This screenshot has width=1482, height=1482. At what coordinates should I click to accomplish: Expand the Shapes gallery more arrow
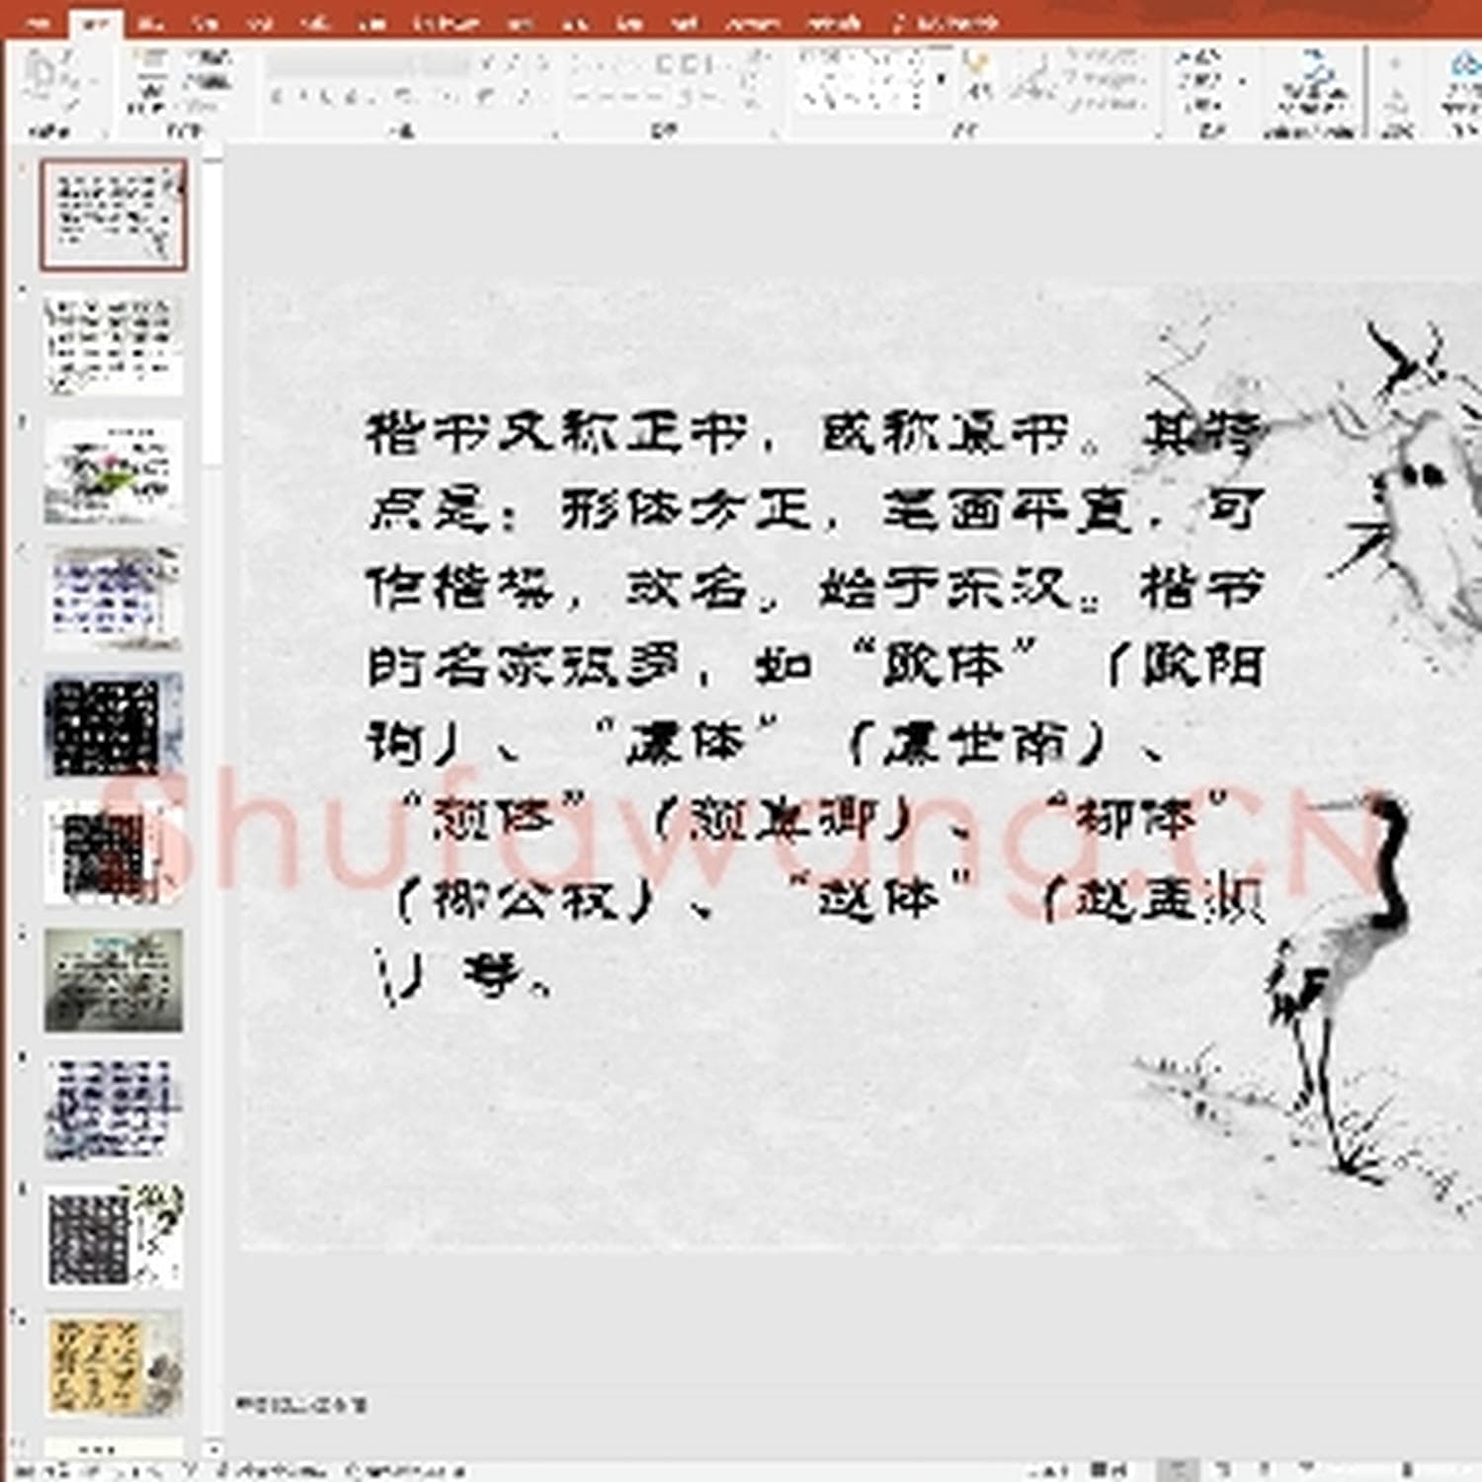click(x=940, y=80)
